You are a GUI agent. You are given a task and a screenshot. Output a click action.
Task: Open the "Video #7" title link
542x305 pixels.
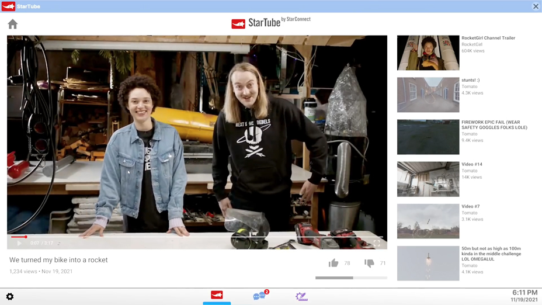(x=470, y=206)
